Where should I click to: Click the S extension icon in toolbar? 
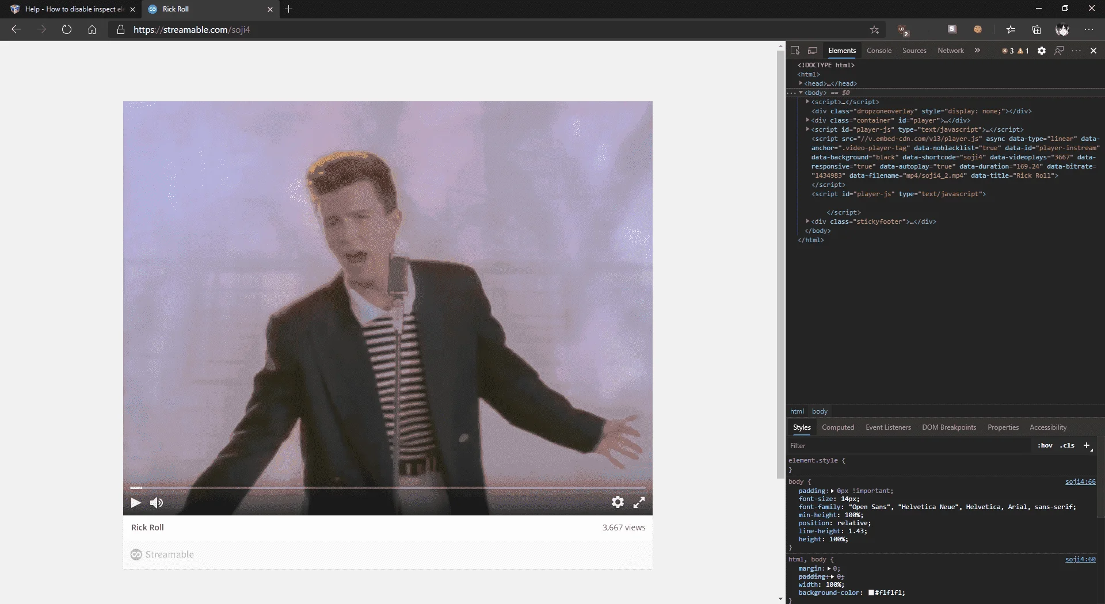[952, 29]
